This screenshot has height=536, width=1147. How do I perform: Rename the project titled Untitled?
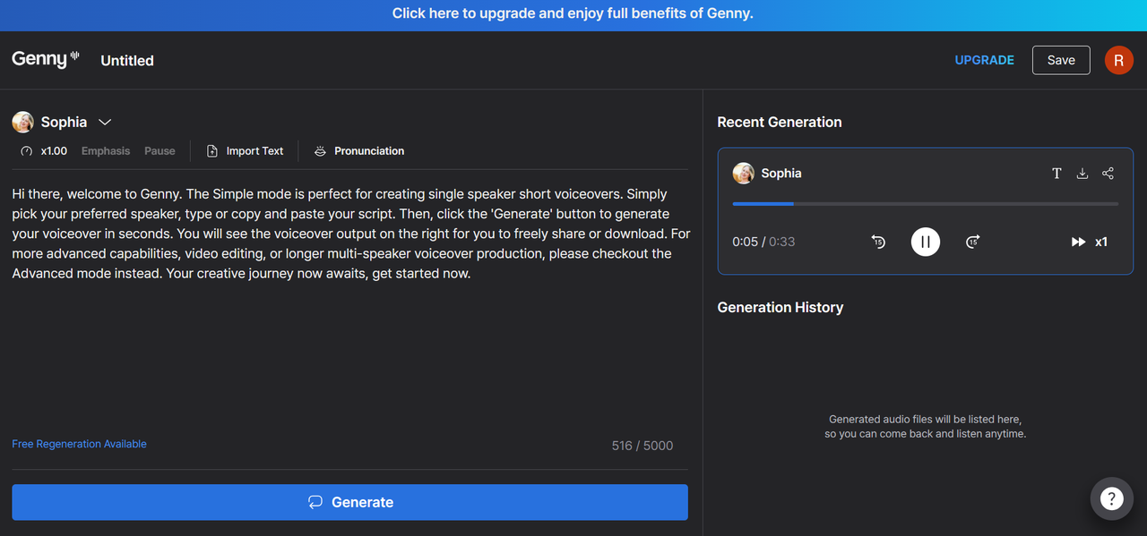tap(127, 60)
